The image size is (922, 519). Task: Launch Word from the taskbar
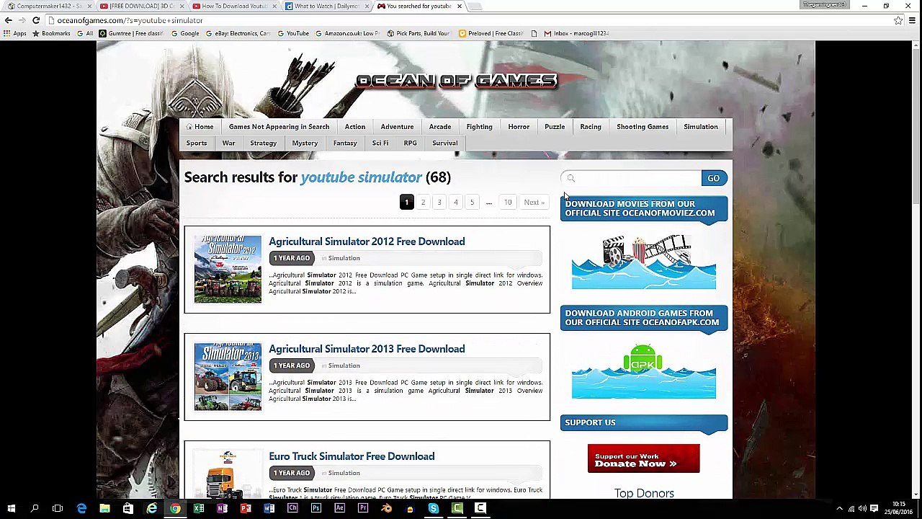269,509
